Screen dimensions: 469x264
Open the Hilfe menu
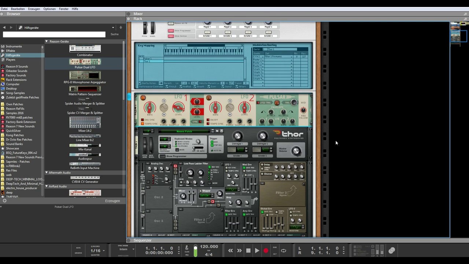tap(75, 9)
